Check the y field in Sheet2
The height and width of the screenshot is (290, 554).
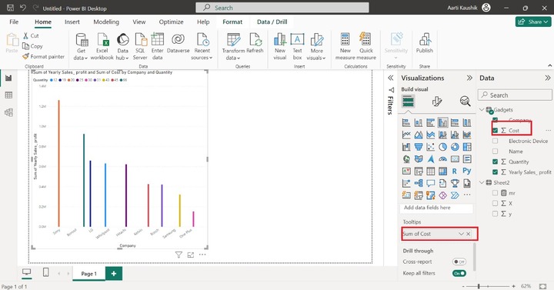(x=495, y=214)
